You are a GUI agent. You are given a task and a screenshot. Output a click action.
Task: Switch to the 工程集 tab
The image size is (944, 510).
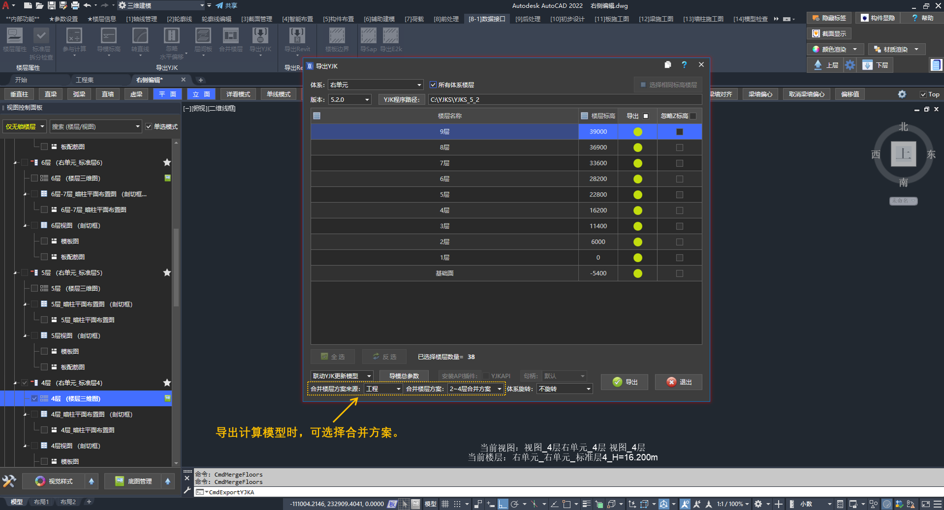point(85,80)
